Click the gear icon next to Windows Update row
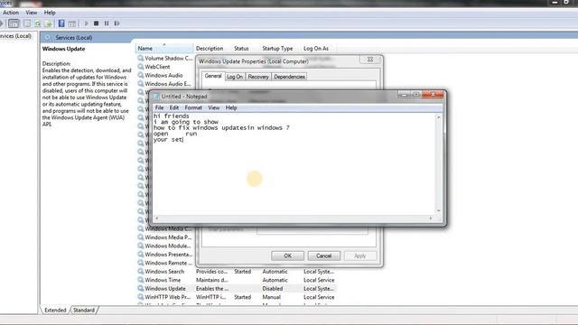The image size is (578, 325). click(141, 288)
